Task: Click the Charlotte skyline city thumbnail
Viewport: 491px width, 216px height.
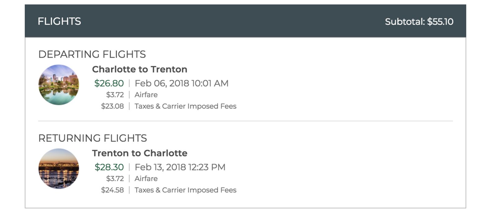Action: point(58,84)
